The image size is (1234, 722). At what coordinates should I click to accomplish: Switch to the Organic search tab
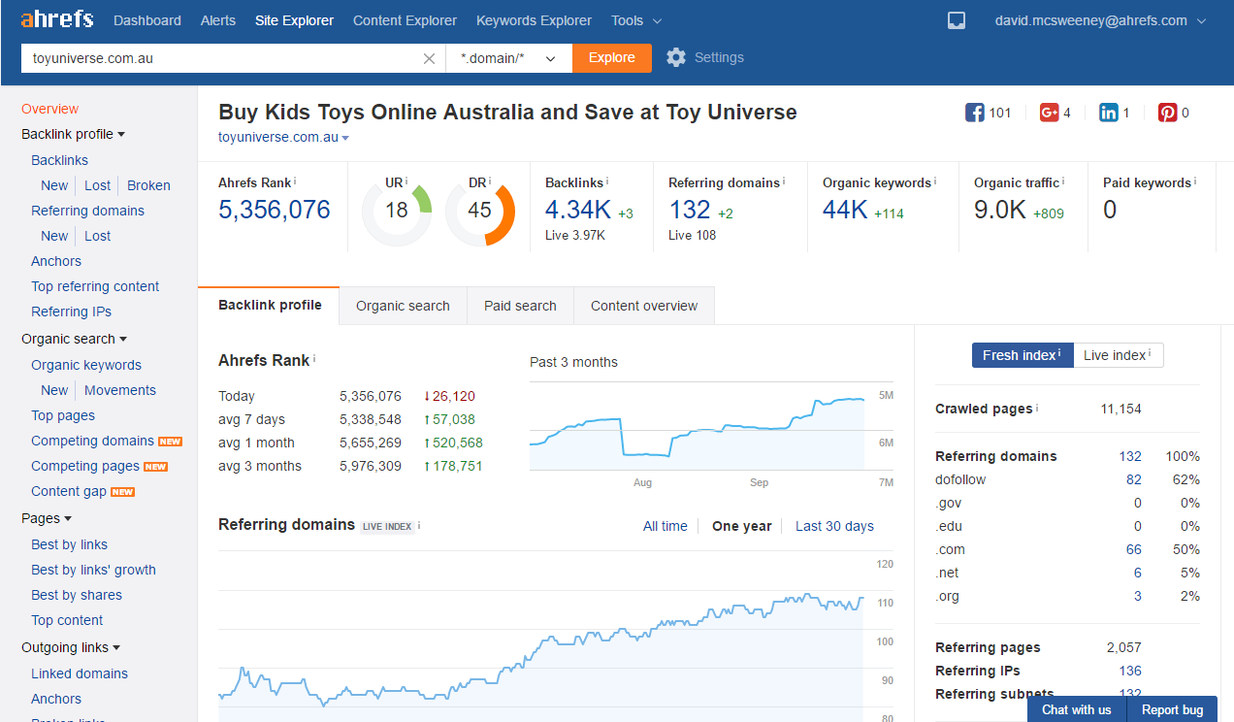tap(403, 306)
